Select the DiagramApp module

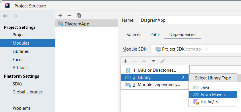87,24
